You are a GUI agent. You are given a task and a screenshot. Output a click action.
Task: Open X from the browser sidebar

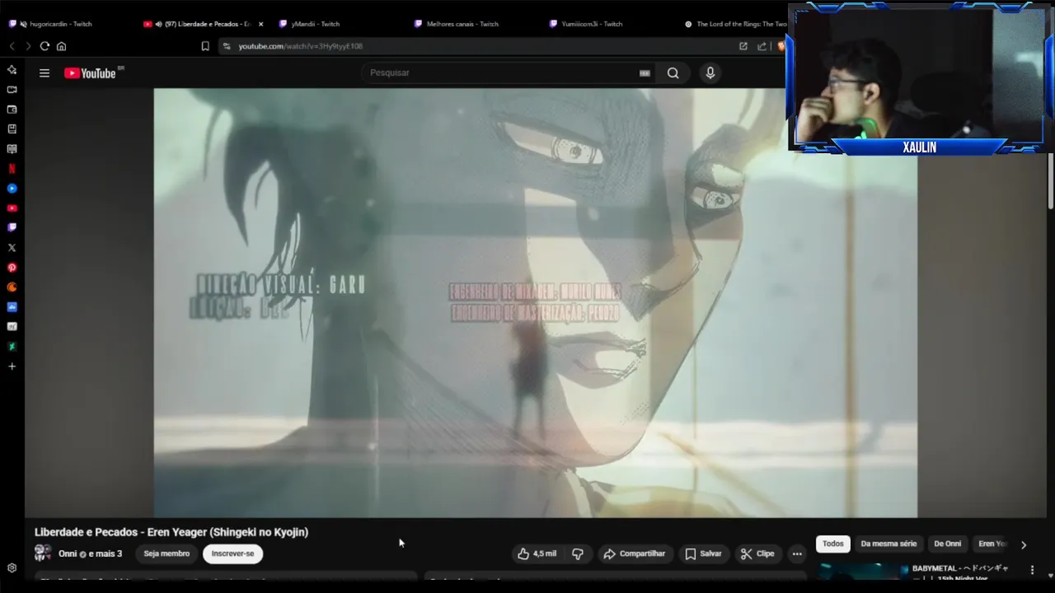12,248
